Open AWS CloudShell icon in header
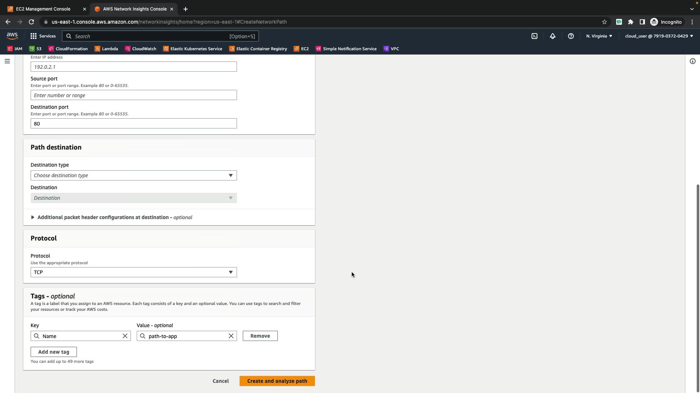This screenshot has height=393, width=700. (534, 36)
